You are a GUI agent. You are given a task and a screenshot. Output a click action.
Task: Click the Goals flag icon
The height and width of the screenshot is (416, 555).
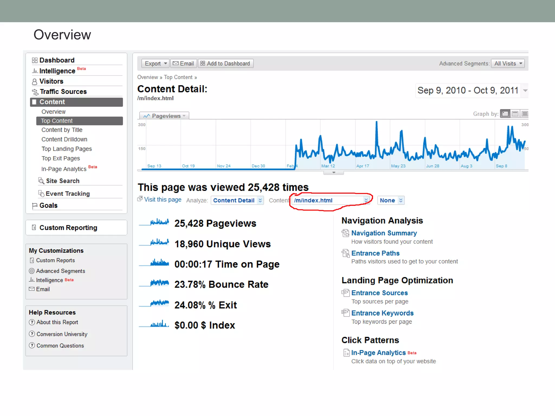[x=34, y=206]
